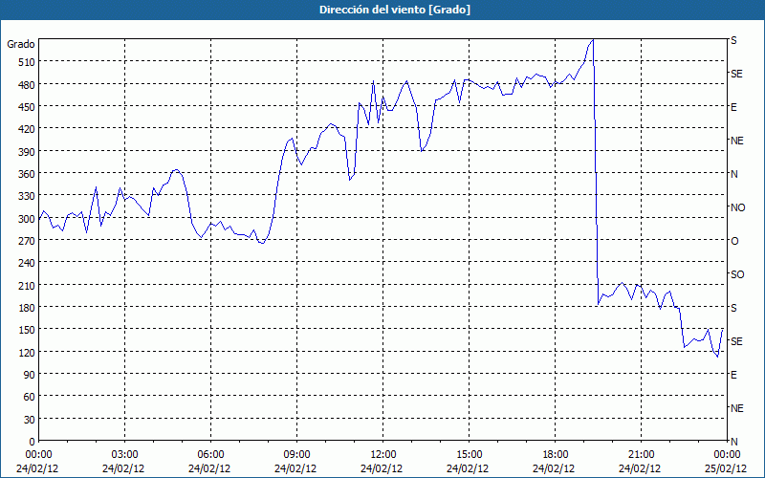Select the 450 y-axis label
Screen dimensions: 765x478
27,107
